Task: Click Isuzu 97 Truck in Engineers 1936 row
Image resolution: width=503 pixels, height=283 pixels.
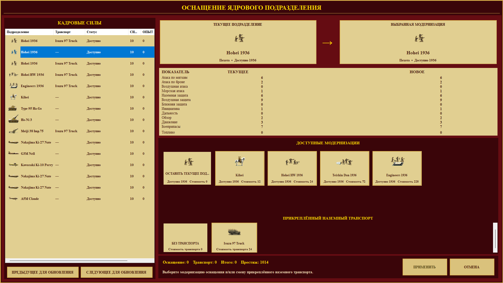Action: pos(66,86)
